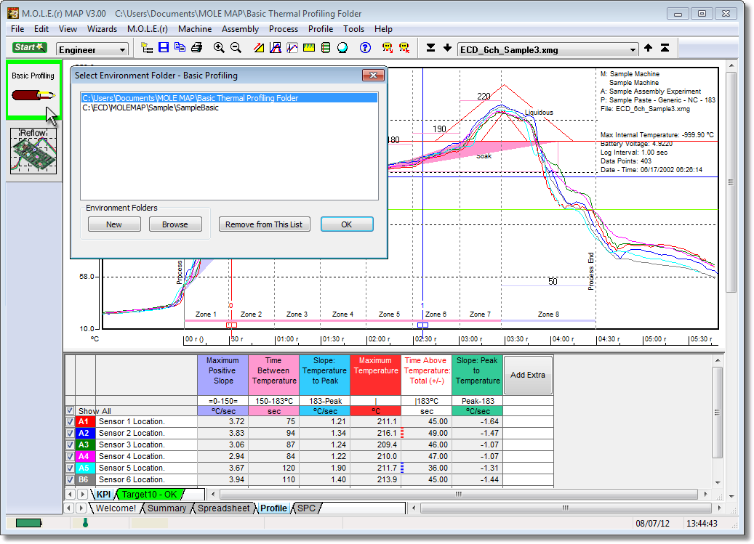Open the Tools menu

coord(353,29)
